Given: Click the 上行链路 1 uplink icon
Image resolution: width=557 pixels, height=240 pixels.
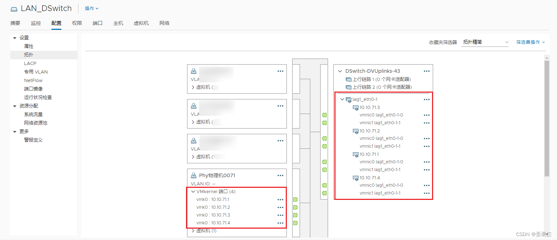Looking at the screenshot, I should (x=349, y=80).
